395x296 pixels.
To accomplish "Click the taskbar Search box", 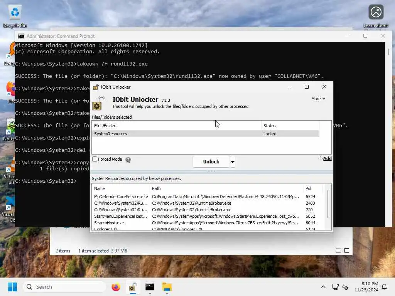I will coord(64,287).
